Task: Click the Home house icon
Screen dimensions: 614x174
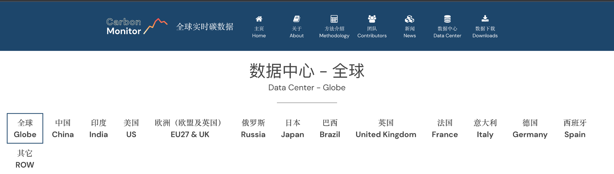Action: 259,19
